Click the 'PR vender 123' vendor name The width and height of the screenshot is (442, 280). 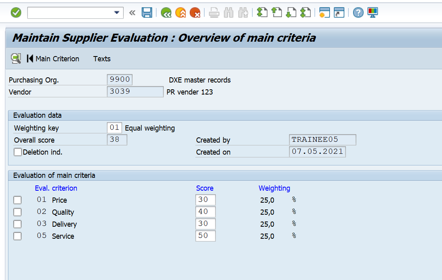[x=189, y=92]
